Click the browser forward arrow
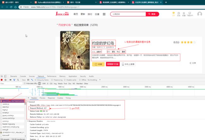 click(7, 7)
